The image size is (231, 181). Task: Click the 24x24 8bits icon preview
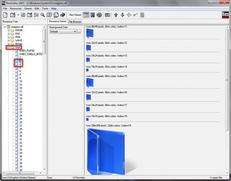point(88,109)
